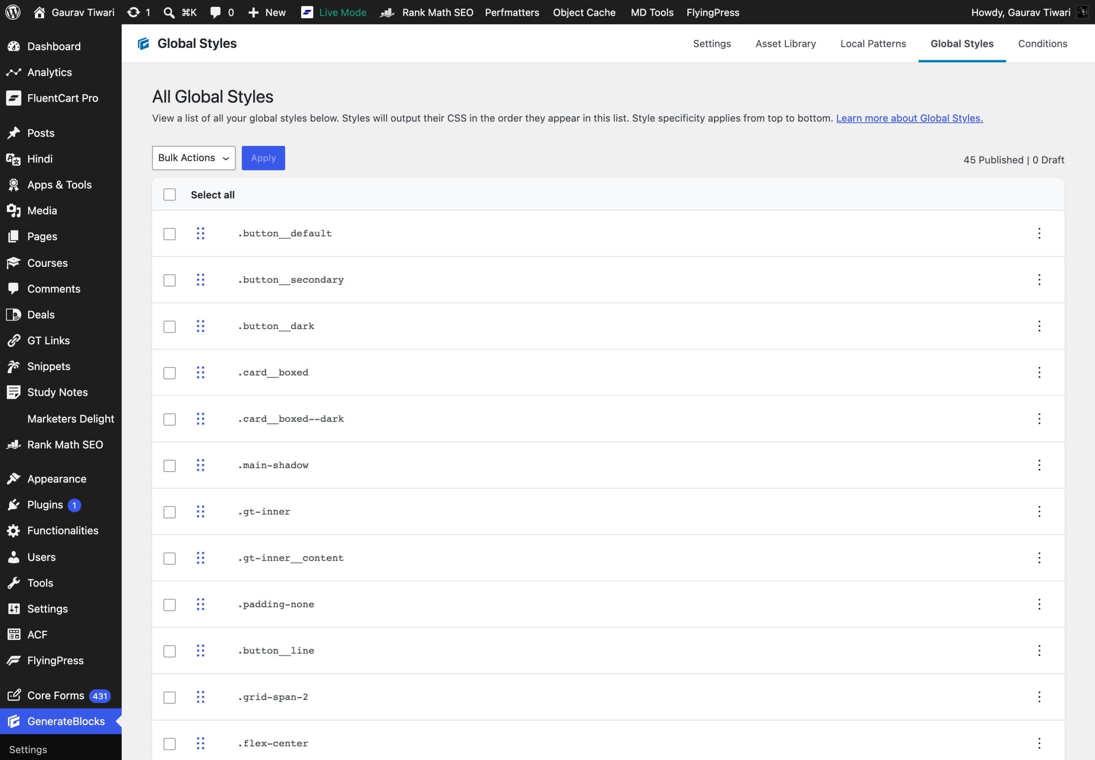Viewport: 1095px width, 760px height.
Task: Check the .flex-center checkbox
Action: pos(170,744)
